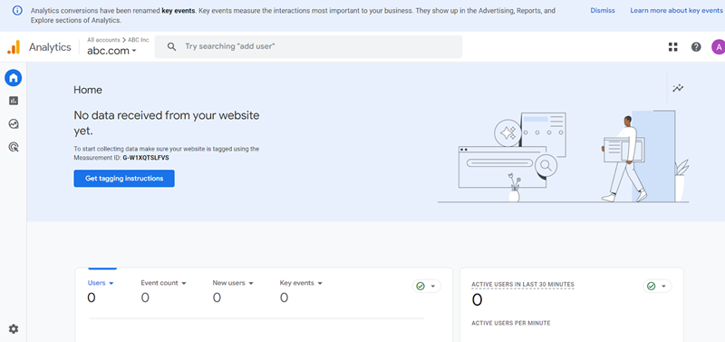Image resolution: width=725 pixels, height=342 pixels.
Task: Click the Home heading text
Action: click(88, 90)
